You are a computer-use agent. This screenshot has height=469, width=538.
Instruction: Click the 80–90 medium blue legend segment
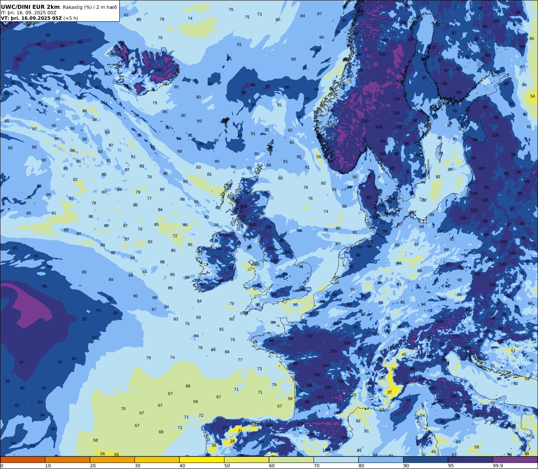[x=381, y=460]
